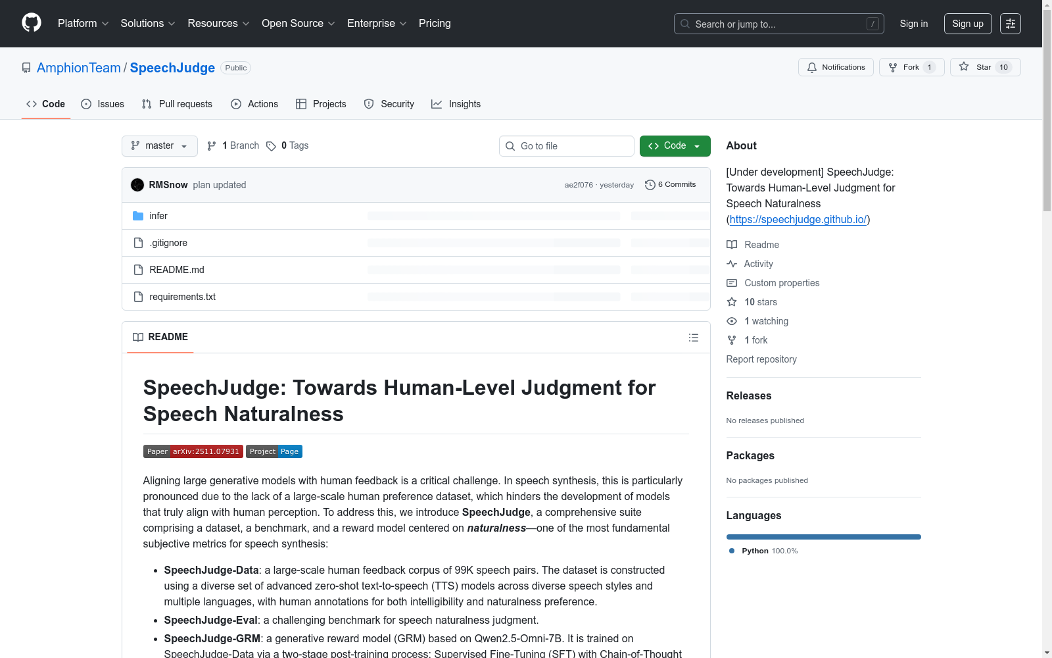
Task: Star the SpeechJudge repository
Action: coord(985,67)
